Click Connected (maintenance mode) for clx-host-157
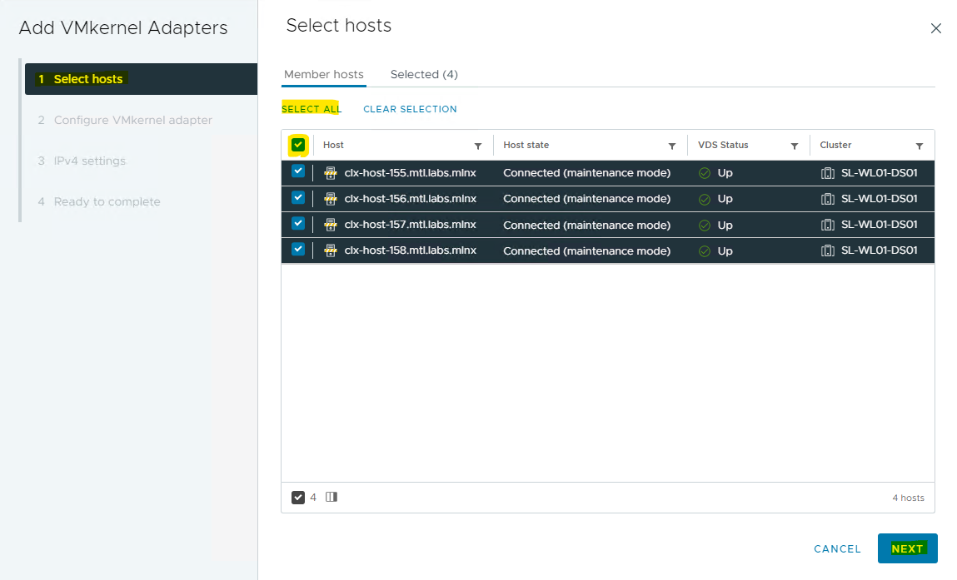Screen dimensions: 957x580 (x=586, y=225)
